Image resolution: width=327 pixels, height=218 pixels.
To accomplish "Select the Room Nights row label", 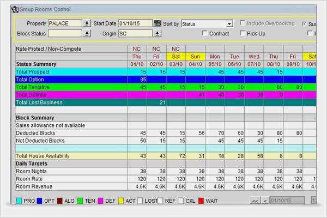I will (31, 171).
